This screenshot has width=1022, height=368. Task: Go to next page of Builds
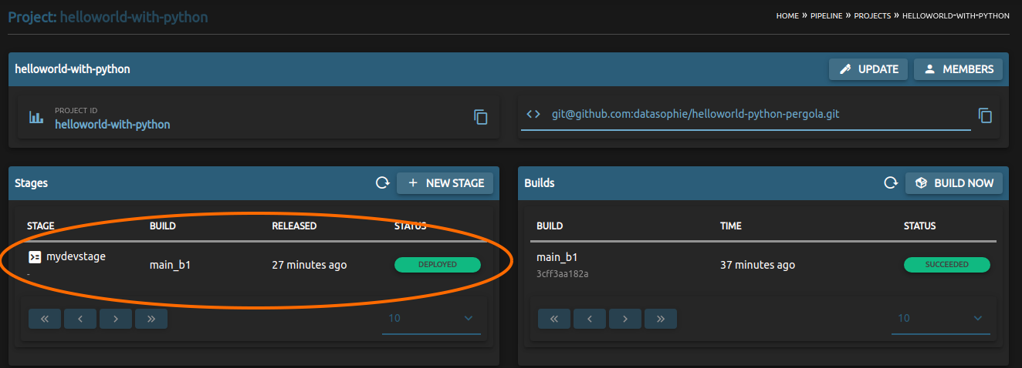pyautogui.click(x=625, y=319)
